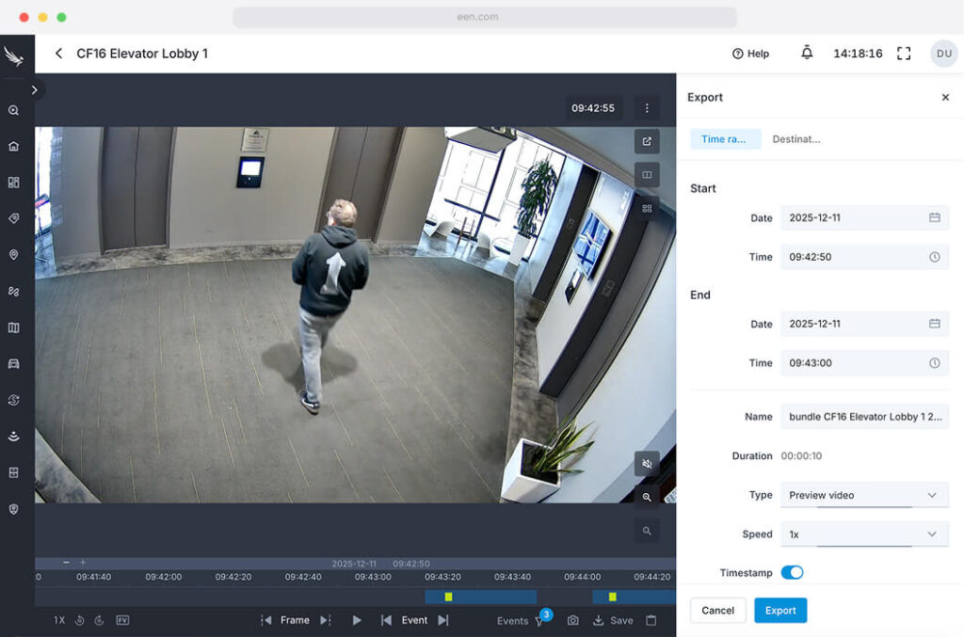Unmute the camera audio
The image size is (964, 637).
647,464
